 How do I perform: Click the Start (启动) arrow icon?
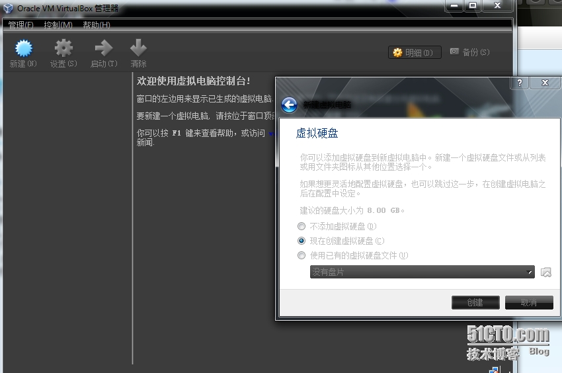click(104, 48)
